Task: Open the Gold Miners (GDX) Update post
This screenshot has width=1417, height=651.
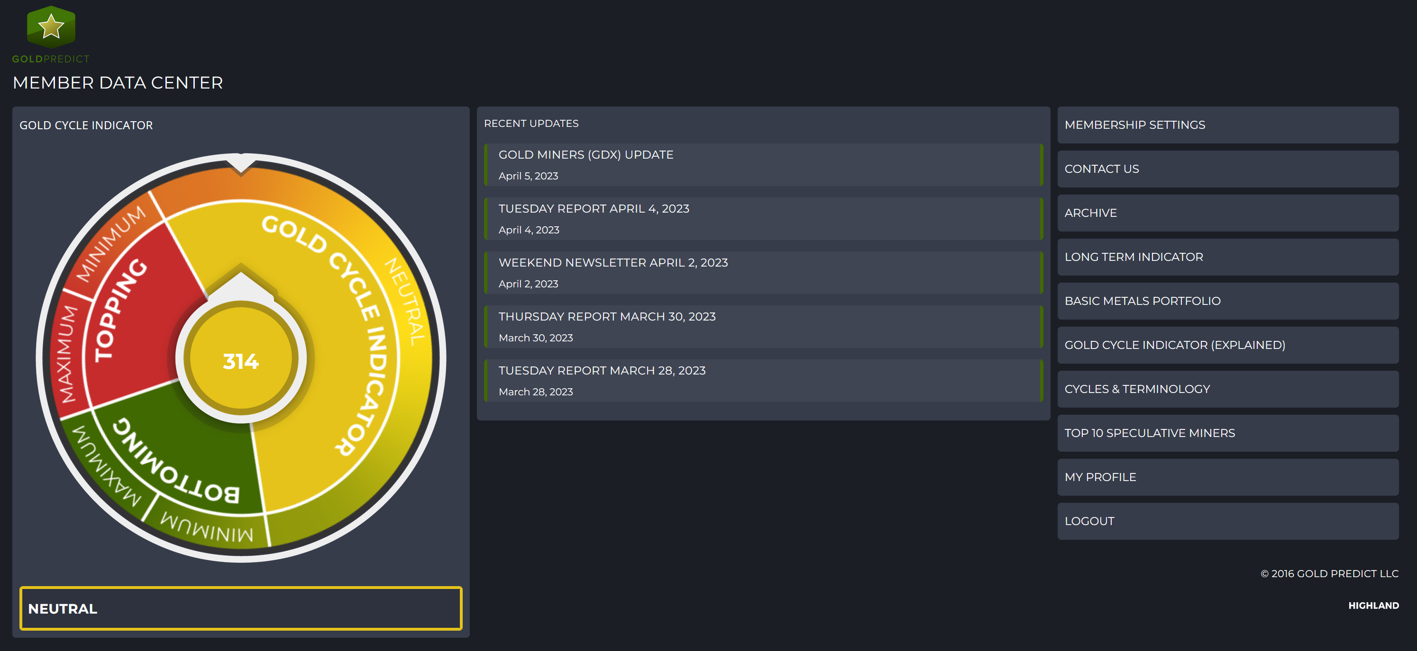Action: click(585, 155)
